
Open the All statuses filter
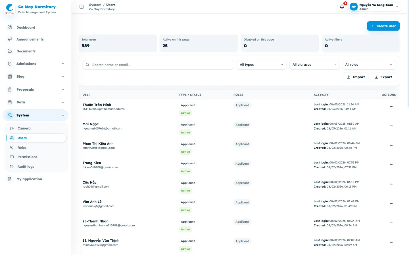click(314, 65)
